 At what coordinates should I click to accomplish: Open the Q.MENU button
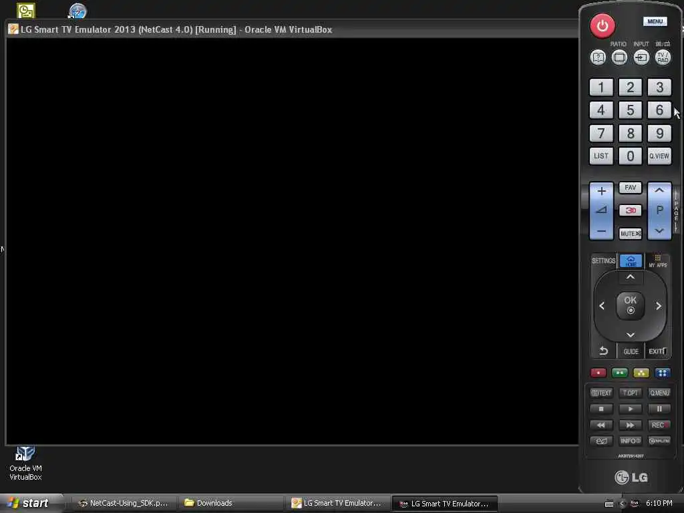click(659, 393)
